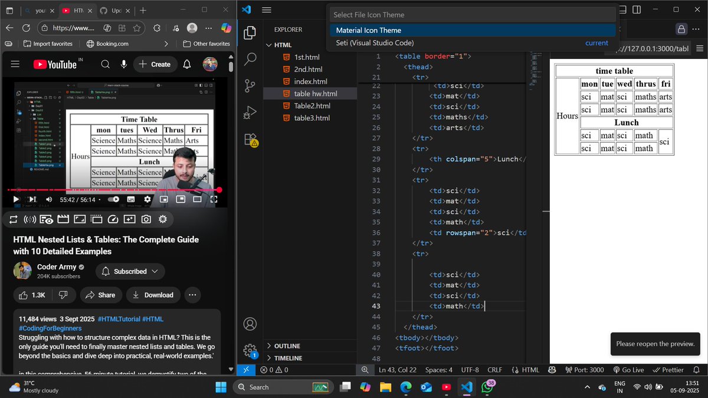Open the VS Code hamburger menu
The image size is (708, 398).
point(266,10)
